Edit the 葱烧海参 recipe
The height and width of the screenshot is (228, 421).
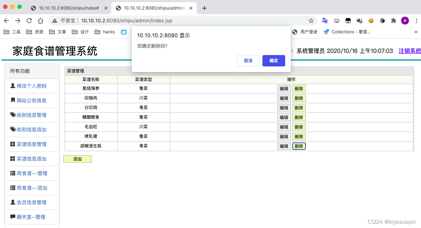284,88
